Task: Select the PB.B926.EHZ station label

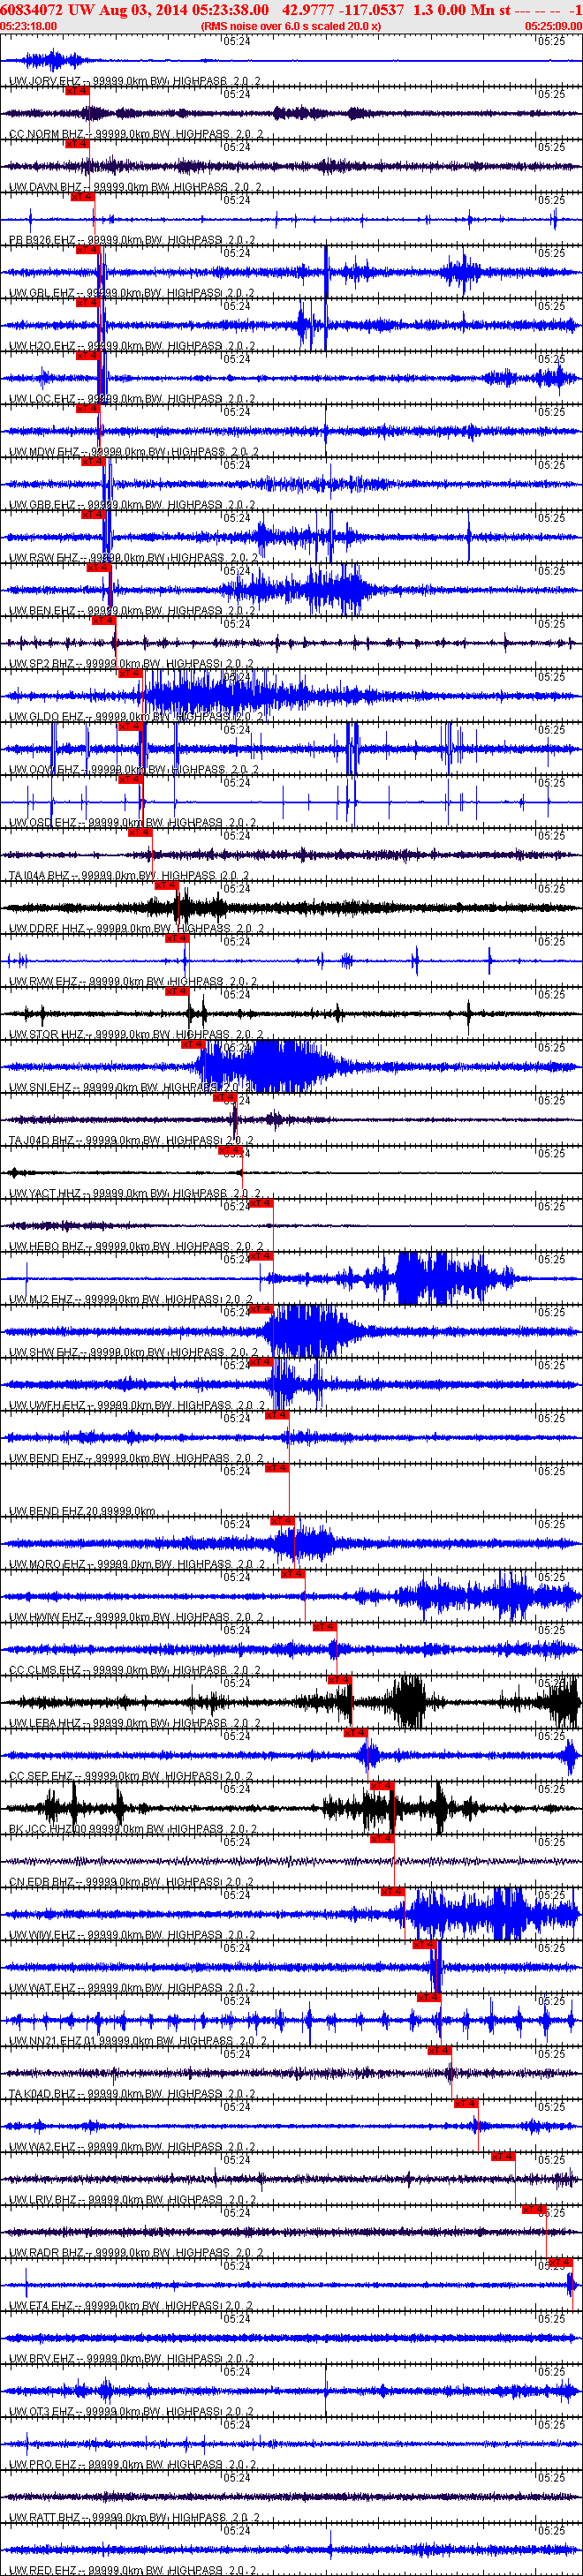Action: (x=42, y=240)
